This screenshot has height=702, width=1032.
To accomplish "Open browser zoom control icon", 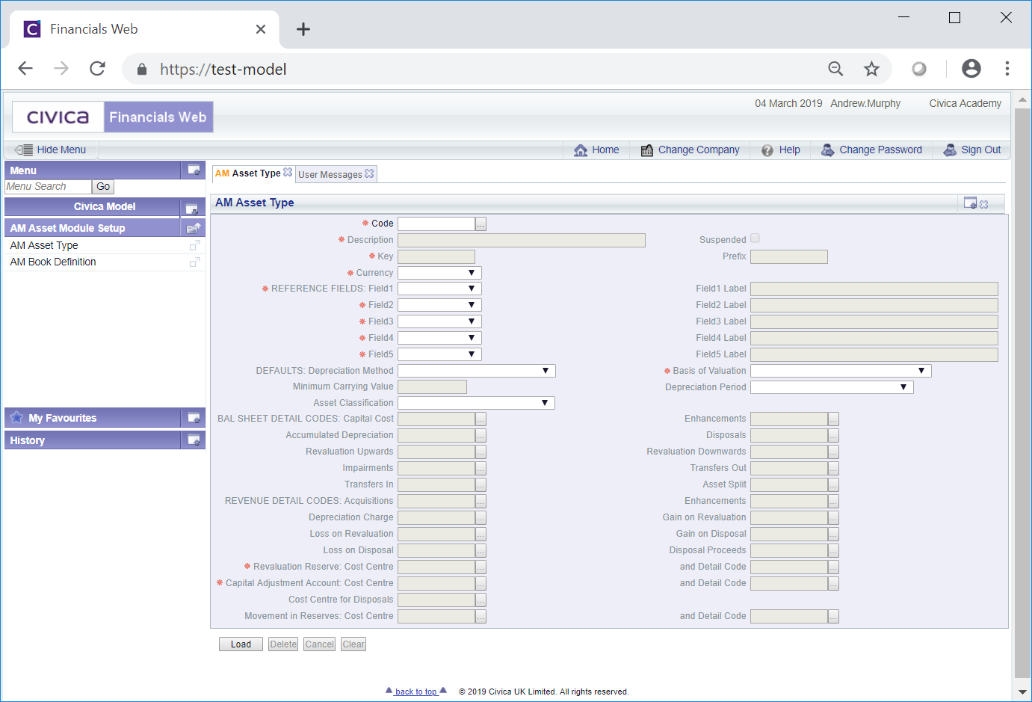I will 835,69.
